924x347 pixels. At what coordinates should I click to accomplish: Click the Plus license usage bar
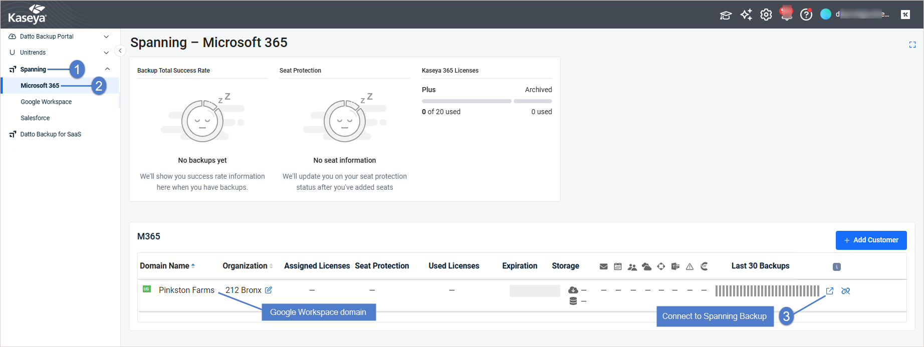[x=467, y=101]
